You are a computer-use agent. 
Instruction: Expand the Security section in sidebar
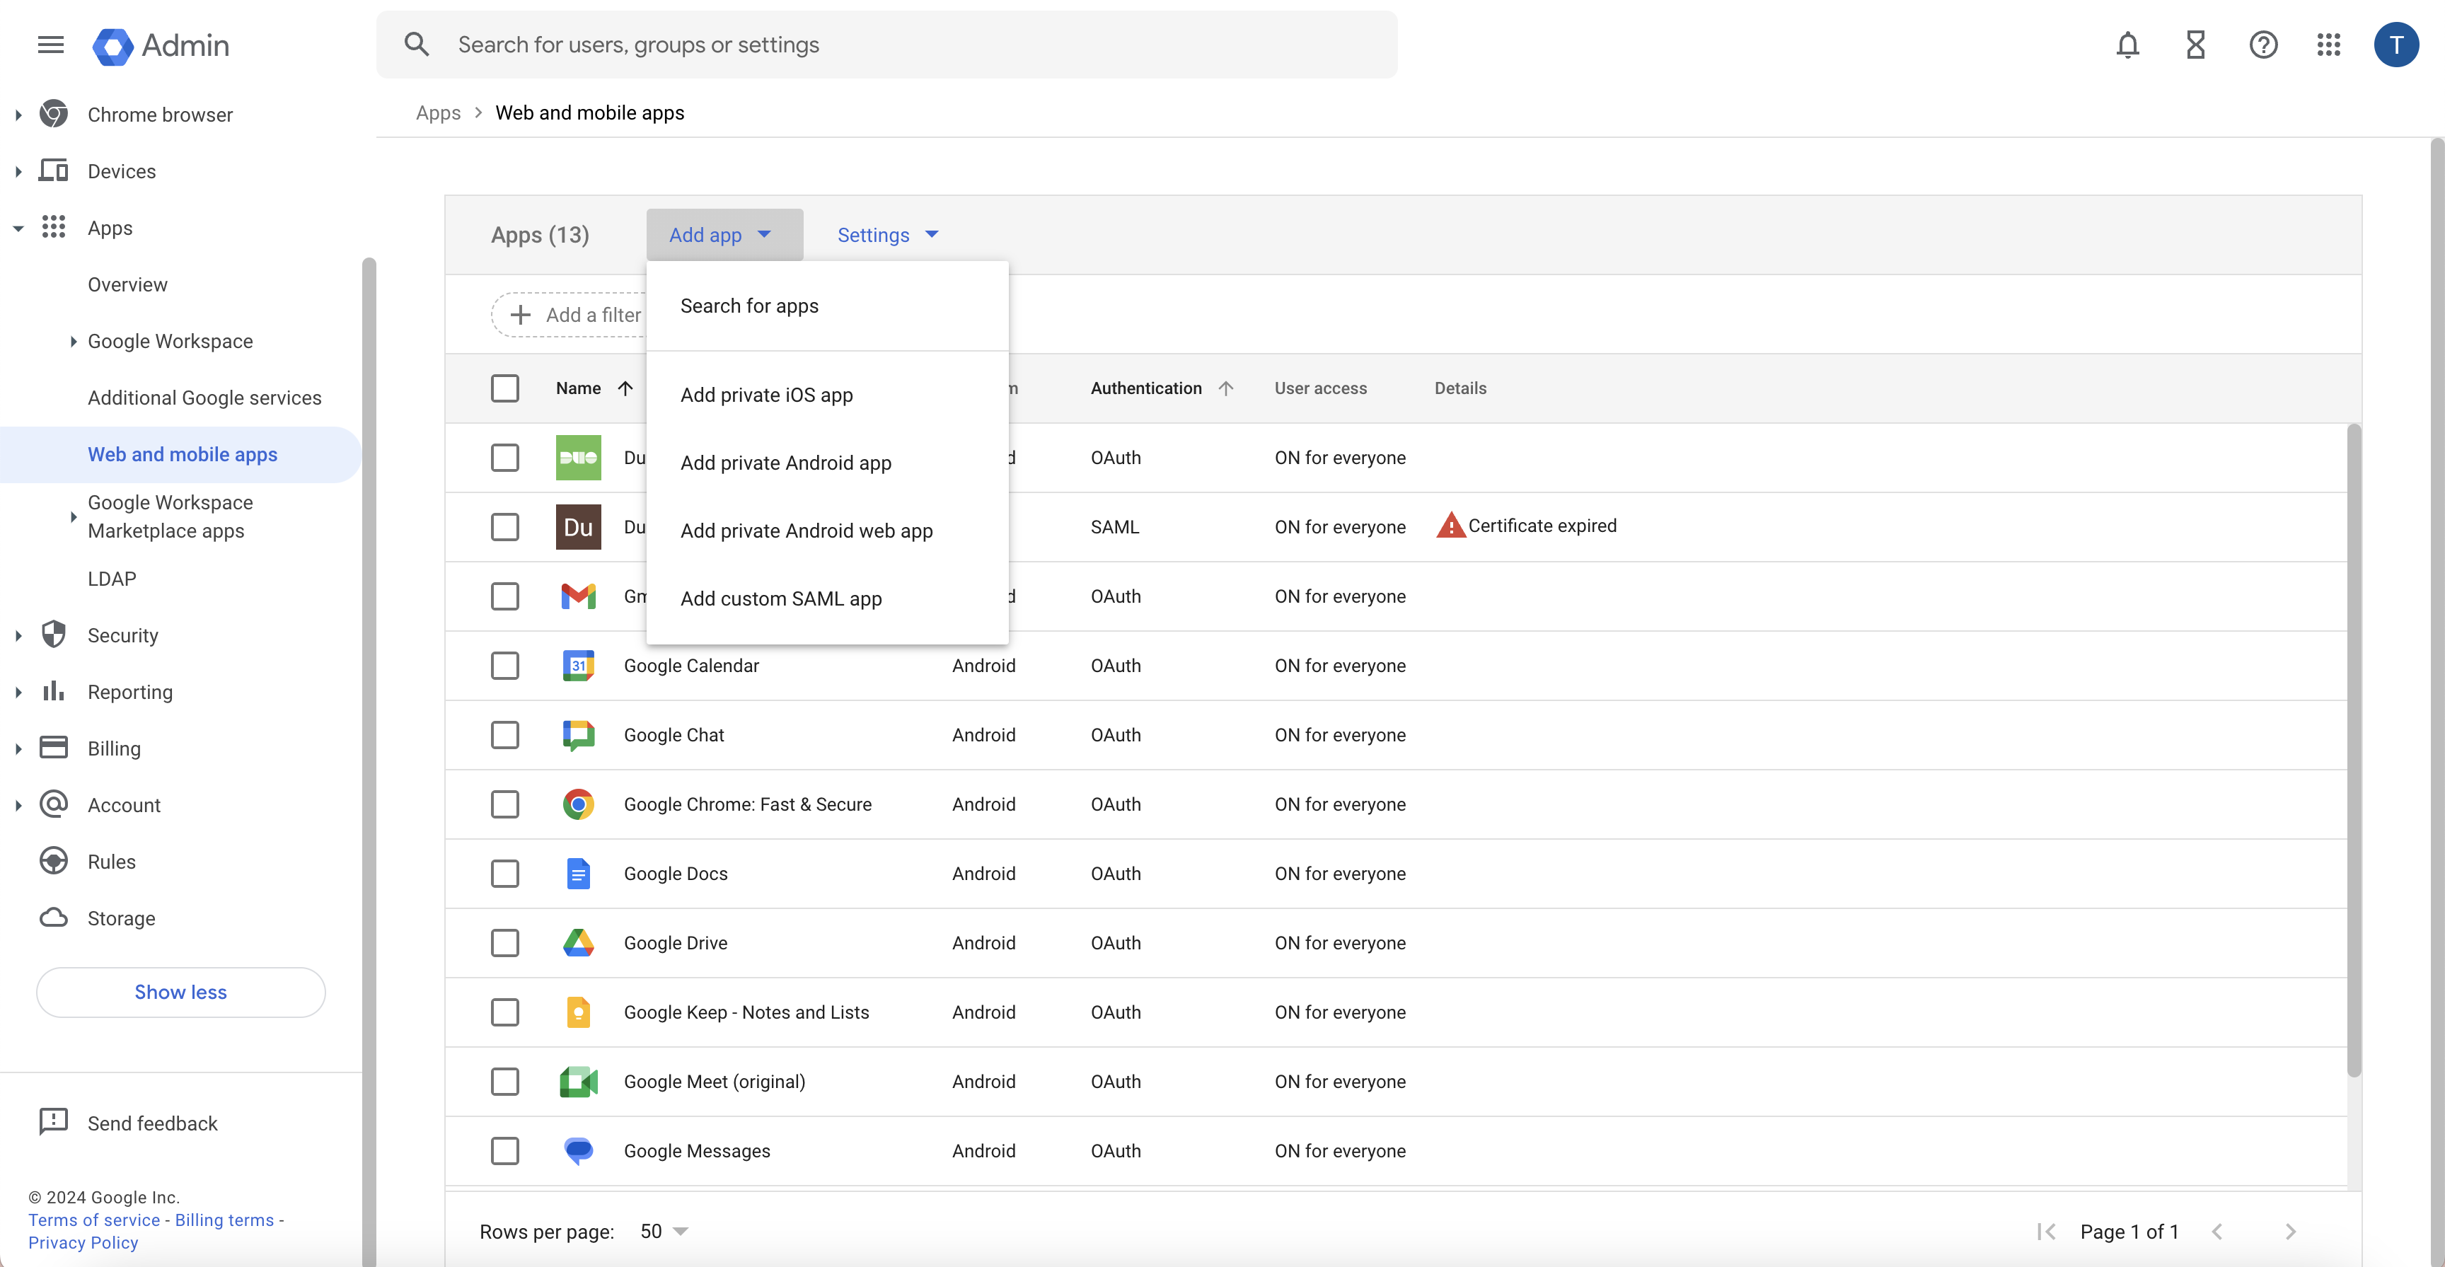[18, 635]
